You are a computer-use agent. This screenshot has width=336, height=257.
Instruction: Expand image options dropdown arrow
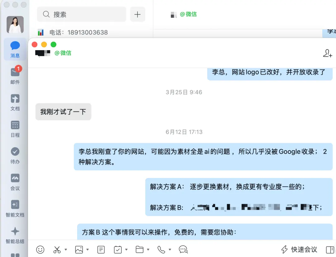pyautogui.click(x=87, y=250)
